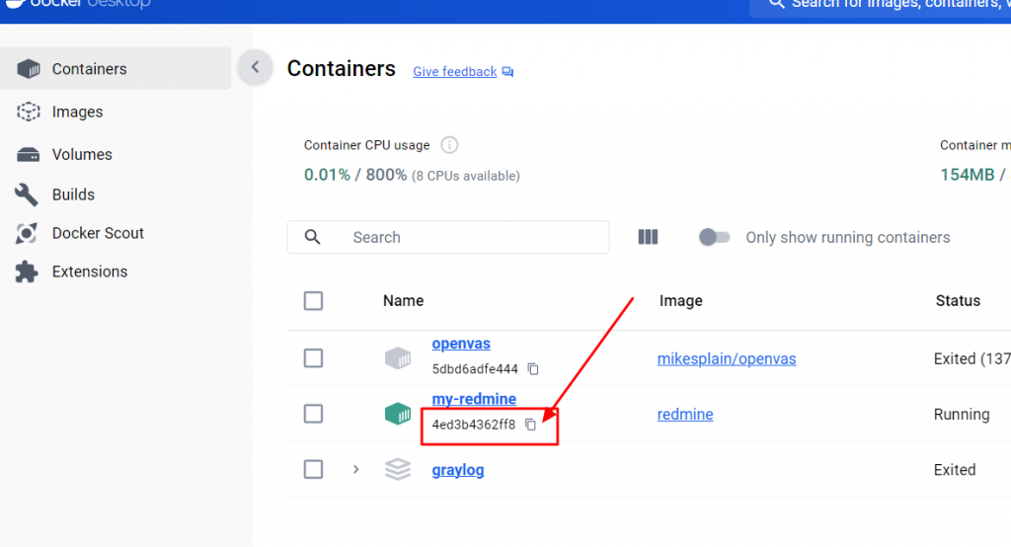The image size is (1011, 547).
Task: Toggle Only show running containers
Action: (x=715, y=237)
